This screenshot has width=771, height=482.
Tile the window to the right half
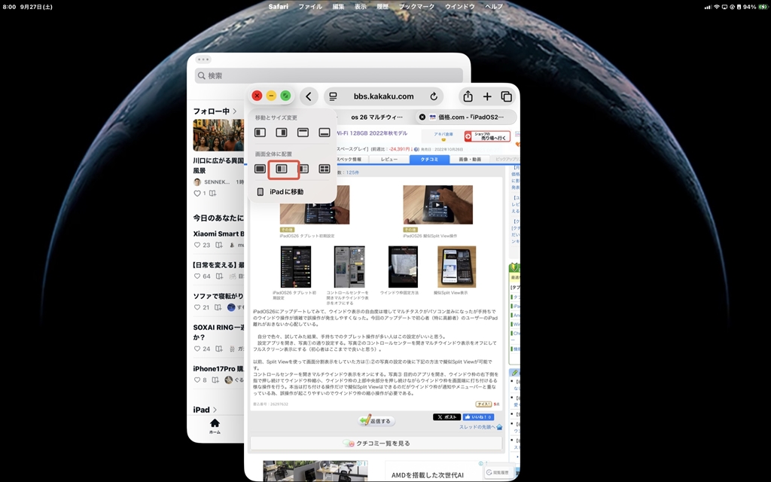(x=282, y=133)
